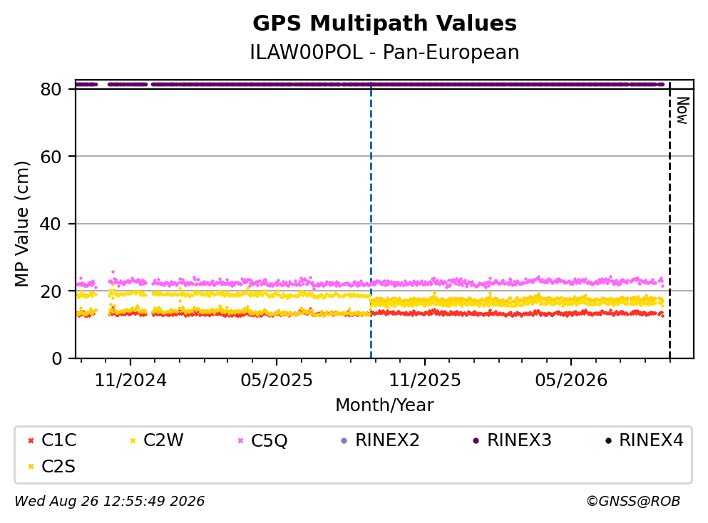This screenshot has width=708, height=523.
Task: Select the C5Q legend label
Action: point(269,441)
